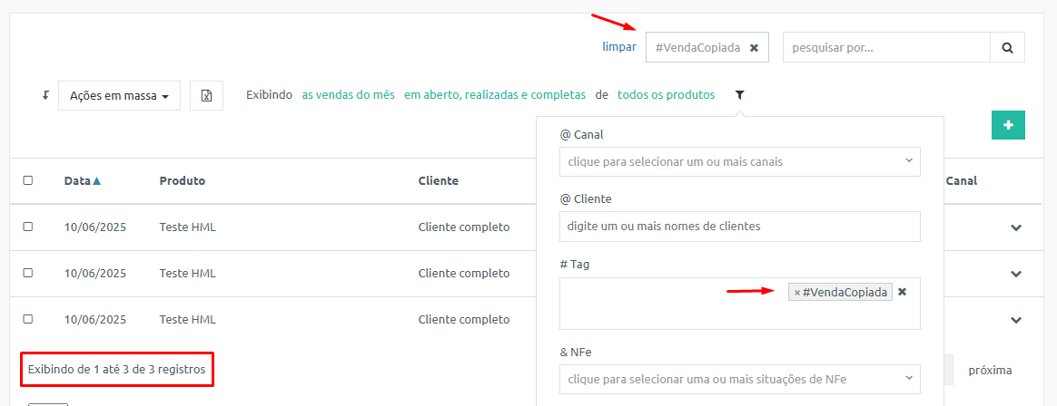Remove the #VendaCopiada filter from top search box
Image resolution: width=1057 pixels, height=406 pixels.
tap(755, 48)
